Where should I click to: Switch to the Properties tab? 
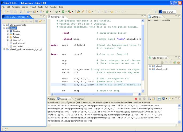(x=79, y=99)
